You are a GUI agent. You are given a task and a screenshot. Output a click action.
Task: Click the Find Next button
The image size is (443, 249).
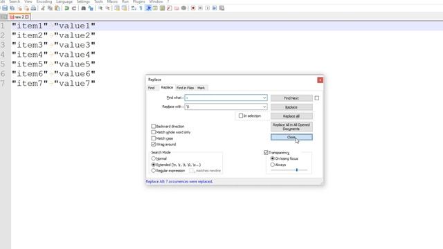(291, 98)
